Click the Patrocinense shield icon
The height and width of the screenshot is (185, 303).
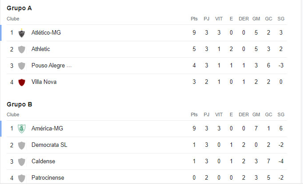pyautogui.click(x=22, y=178)
